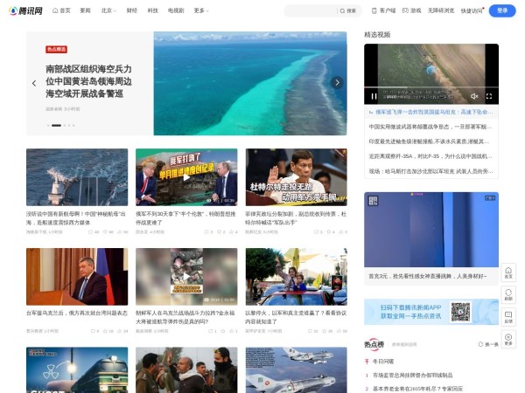Expand the 更多 navigation dropdown
Screen dimensions: 525x393
click(201, 10)
